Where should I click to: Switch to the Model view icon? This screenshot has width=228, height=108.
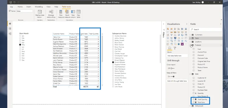pyautogui.click(x=10, y=34)
